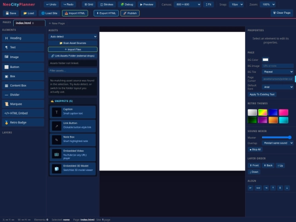Viewport: 296px width, 222px height.
Task: Toggle Debug mode
Action: (127, 4)
